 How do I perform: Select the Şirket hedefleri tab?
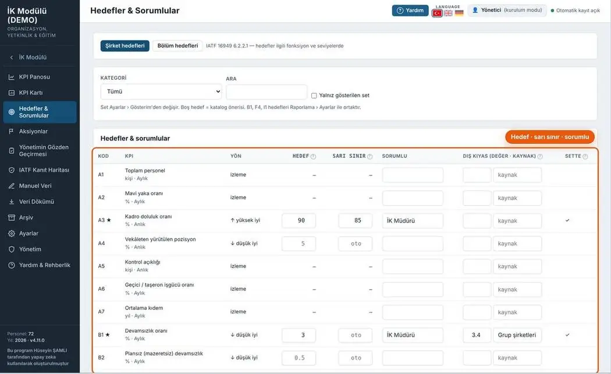click(125, 45)
